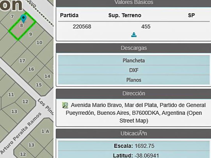Viewport: 211px width, 158px height.
Task: Click the Escala value row
Action: point(134,146)
